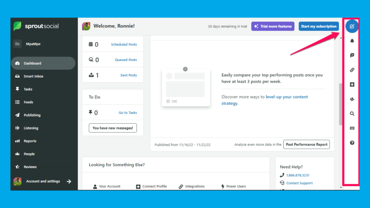The height and width of the screenshot is (208, 370).
Task: Click Contact Support link
Action: click(x=300, y=183)
